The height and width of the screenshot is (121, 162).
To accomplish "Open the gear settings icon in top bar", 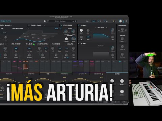I will coord(127,21).
